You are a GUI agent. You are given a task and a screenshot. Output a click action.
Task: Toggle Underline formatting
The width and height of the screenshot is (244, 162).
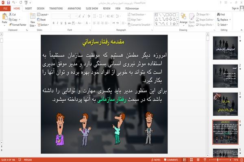[61, 23]
